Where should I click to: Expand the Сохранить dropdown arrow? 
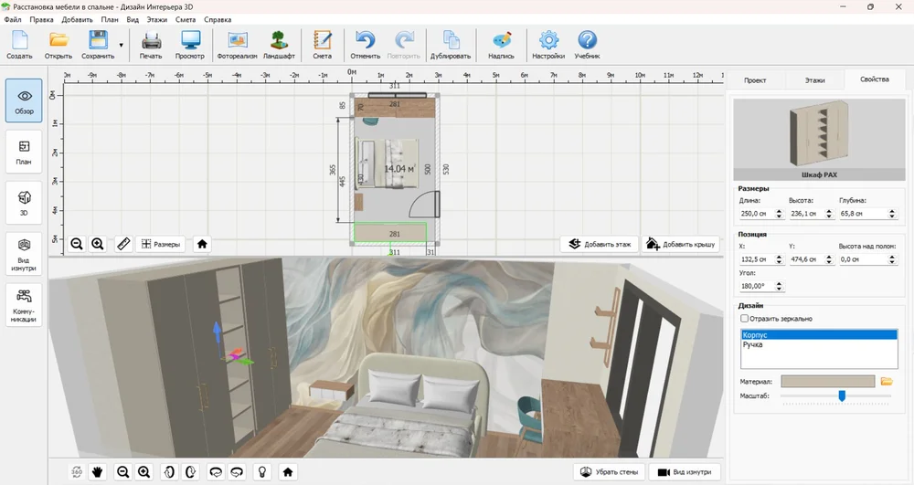pos(122,45)
